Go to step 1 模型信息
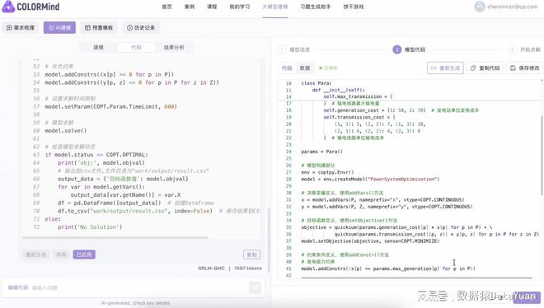 point(294,50)
